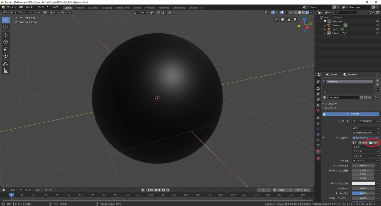The image size is (381, 206).
Task: Jump to the timeline start frame
Action: point(148,190)
